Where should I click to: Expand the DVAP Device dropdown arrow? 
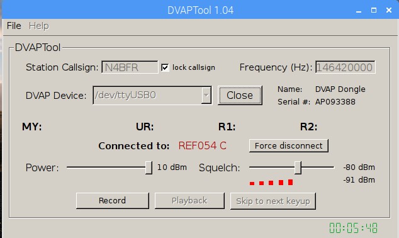click(206, 95)
